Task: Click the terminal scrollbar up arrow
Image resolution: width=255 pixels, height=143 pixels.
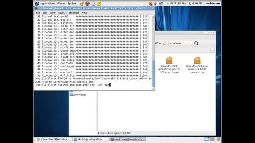Action: pyautogui.click(x=153, y=16)
